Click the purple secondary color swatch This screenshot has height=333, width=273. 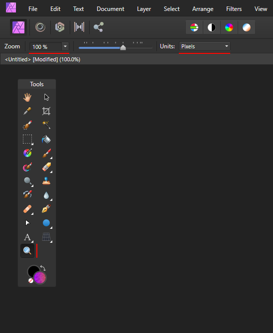tap(40, 278)
